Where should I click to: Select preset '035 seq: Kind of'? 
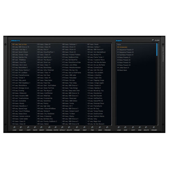tap(43, 50)
